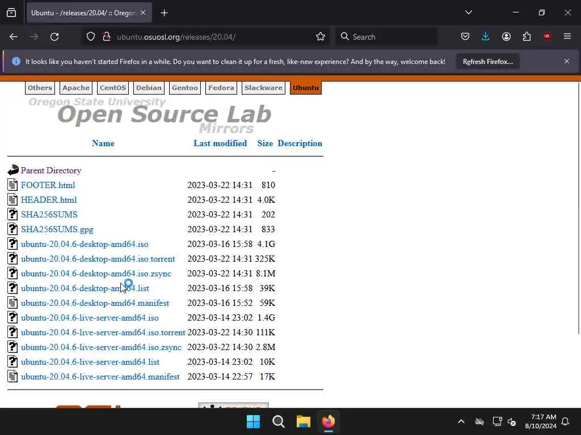This screenshot has width=581, height=435.
Task: Open the SHA256SUMS file link
Action: [x=49, y=215]
